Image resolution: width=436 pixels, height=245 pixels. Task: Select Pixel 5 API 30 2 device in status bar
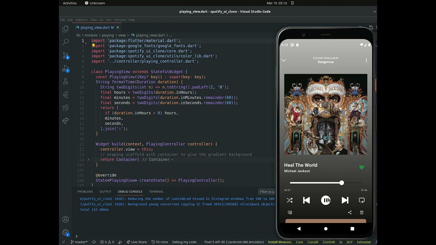click(234, 242)
